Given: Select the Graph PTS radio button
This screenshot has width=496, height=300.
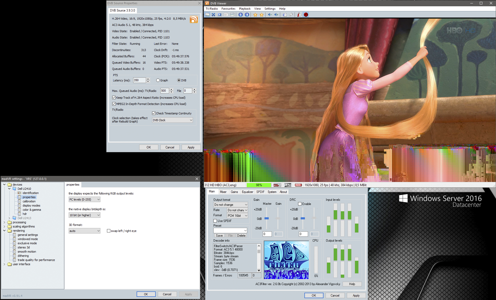Looking at the screenshot, I should [x=158, y=80].
